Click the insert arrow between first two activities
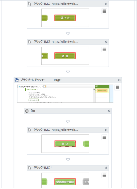Viewport: 137px width, 189px height. tap(68, 34)
